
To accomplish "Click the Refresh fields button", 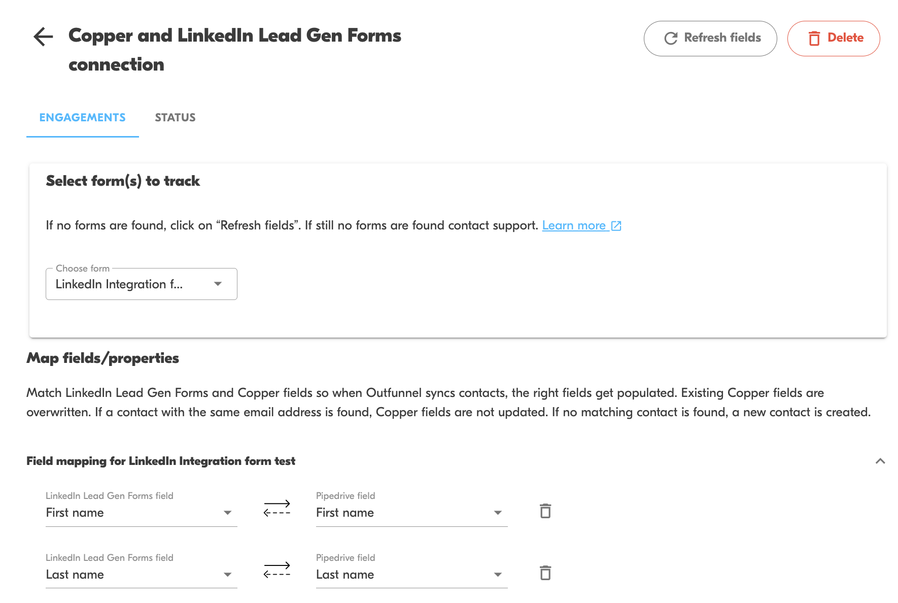I will pyautogui.click(x=710, y=38).
